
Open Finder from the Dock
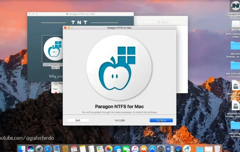coord(22,149)
